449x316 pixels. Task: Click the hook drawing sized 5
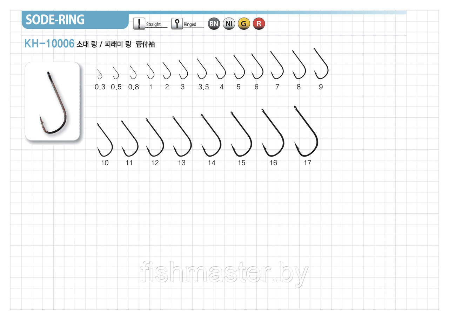(x=239, y=67)
